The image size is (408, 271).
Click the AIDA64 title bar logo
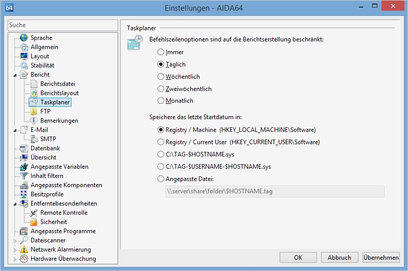coord(9,8)
